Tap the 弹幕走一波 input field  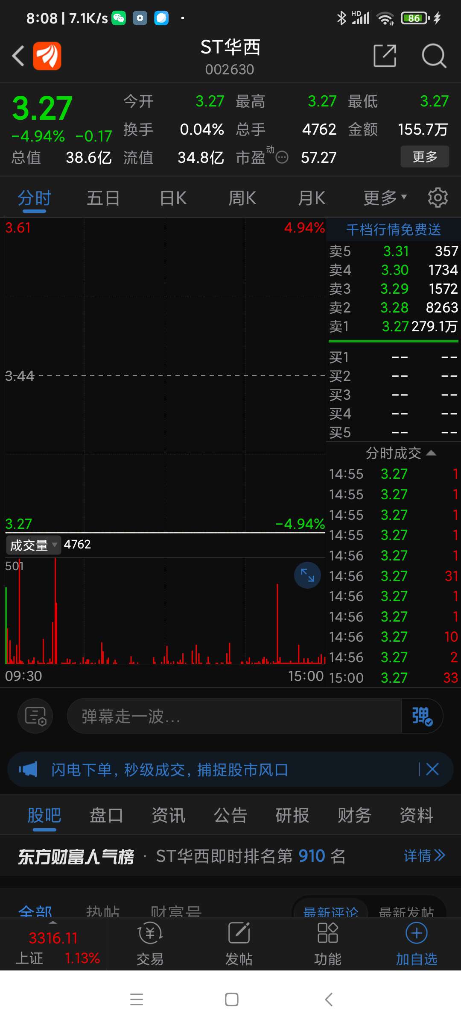[234, 716]
